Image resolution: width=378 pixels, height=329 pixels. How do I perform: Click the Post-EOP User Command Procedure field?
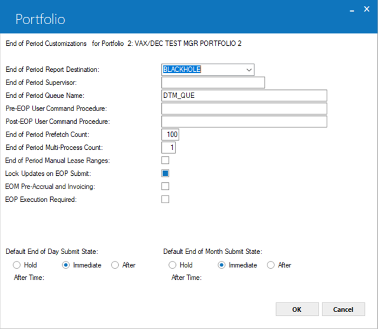[x=244, y=122]
